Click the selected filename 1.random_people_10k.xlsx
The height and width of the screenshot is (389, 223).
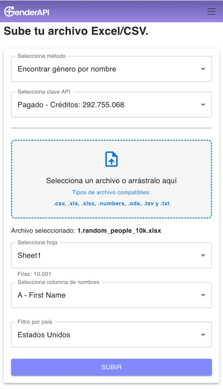pos(119,231)
